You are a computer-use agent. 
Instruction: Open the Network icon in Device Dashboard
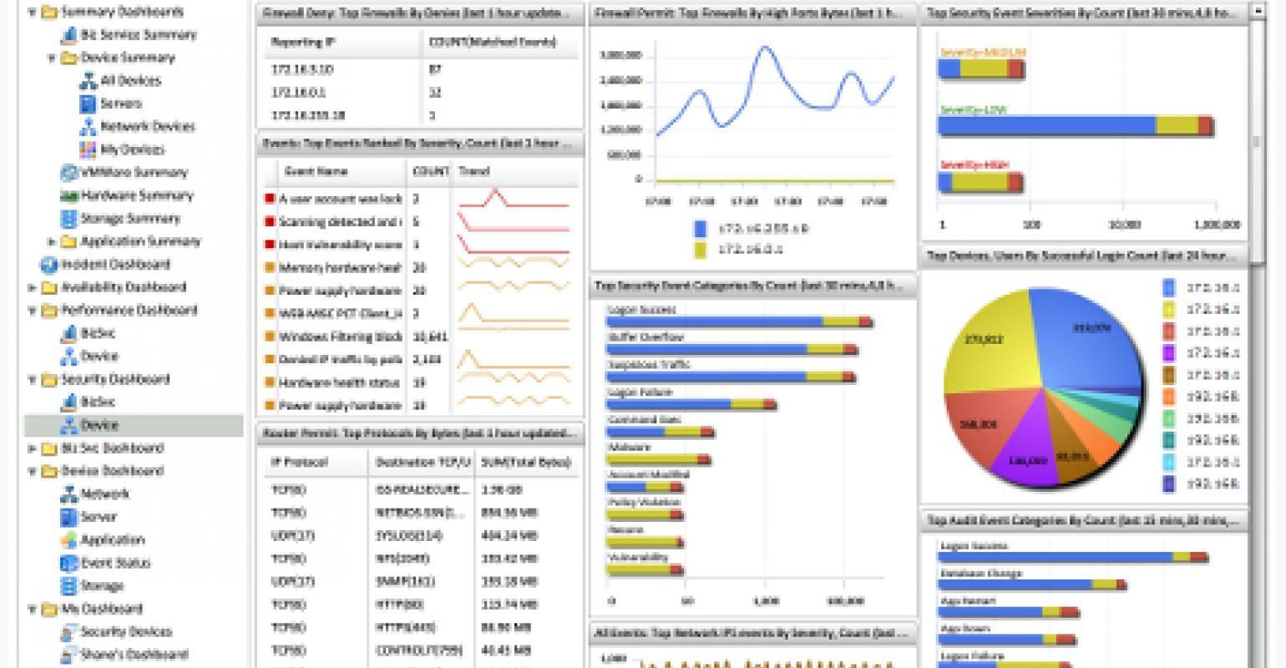(69, 494)
